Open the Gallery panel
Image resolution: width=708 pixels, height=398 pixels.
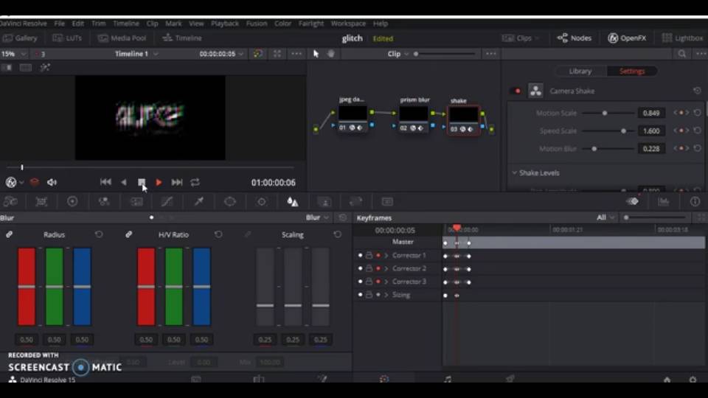point(21,38)
